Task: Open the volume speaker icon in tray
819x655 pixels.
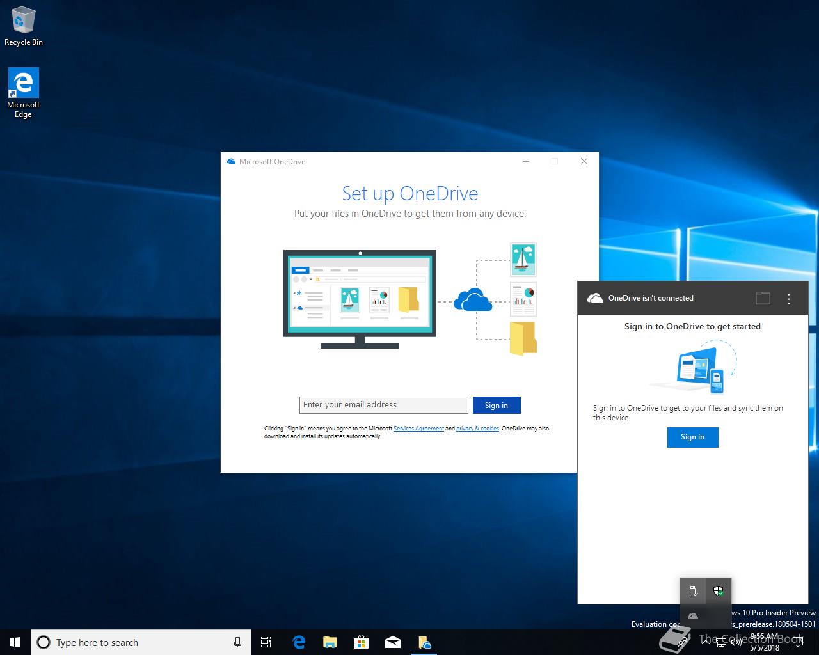Action: point(736,642)
